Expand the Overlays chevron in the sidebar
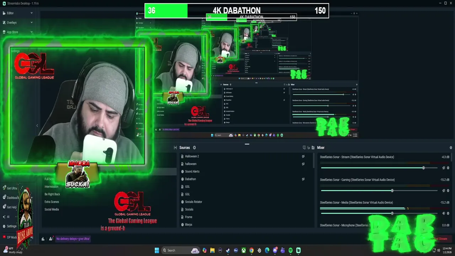 pos(31,22)
